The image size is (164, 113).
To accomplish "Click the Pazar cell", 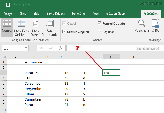I will [34, 105].
